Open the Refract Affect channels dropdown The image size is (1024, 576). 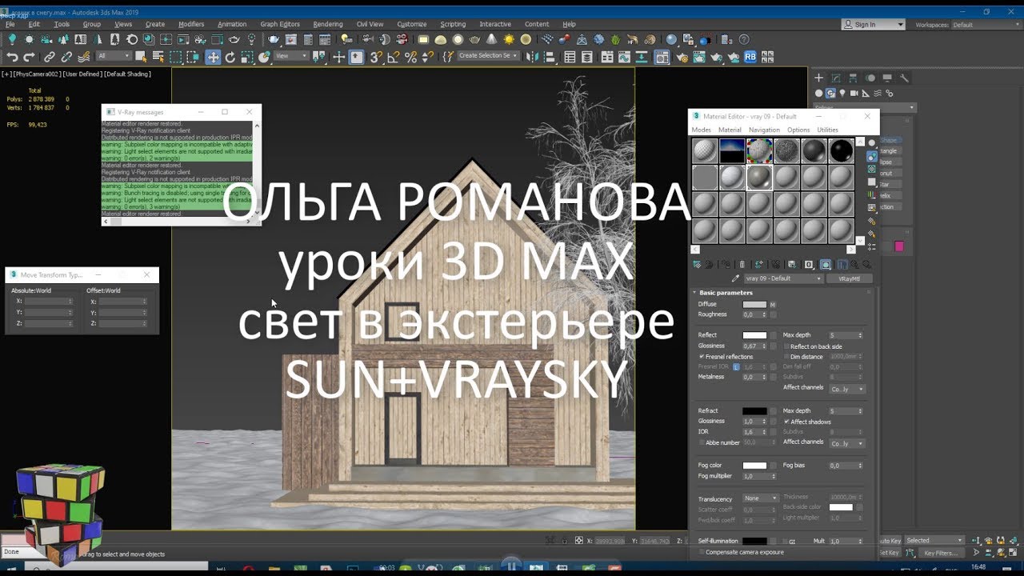tap(847, 444)
